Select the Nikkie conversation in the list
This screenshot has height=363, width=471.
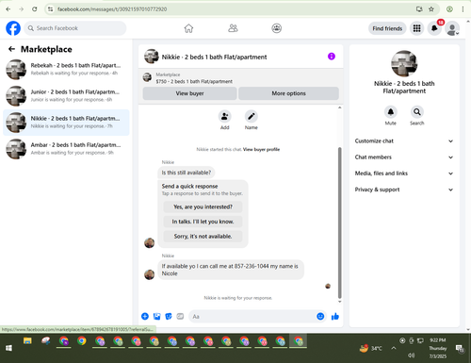tap(66, 123)
